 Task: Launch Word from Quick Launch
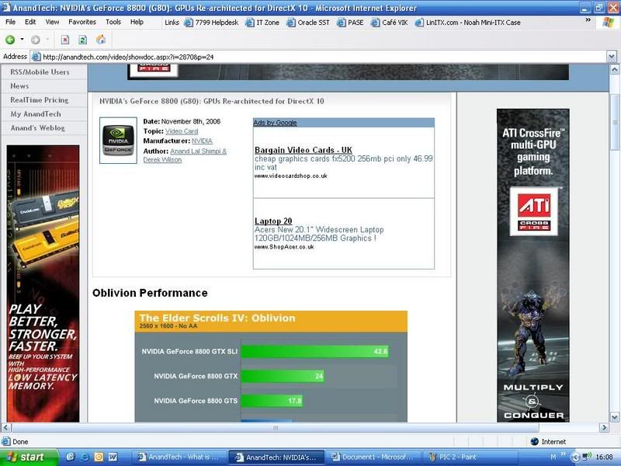pos(113,457)
